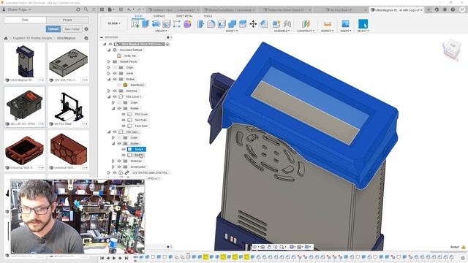The image size is (468, 263).
Task: Click the Undo arrow
Action: click(129, 9)
